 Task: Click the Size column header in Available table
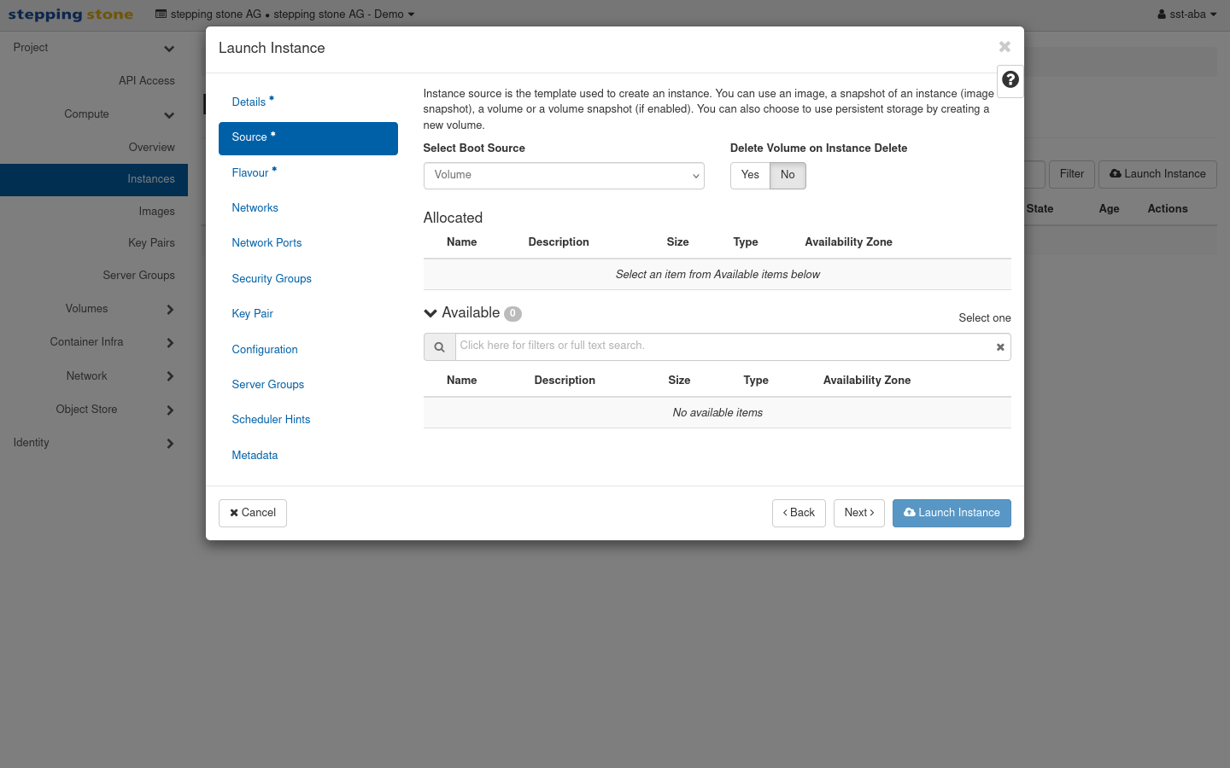click(679, 381)
